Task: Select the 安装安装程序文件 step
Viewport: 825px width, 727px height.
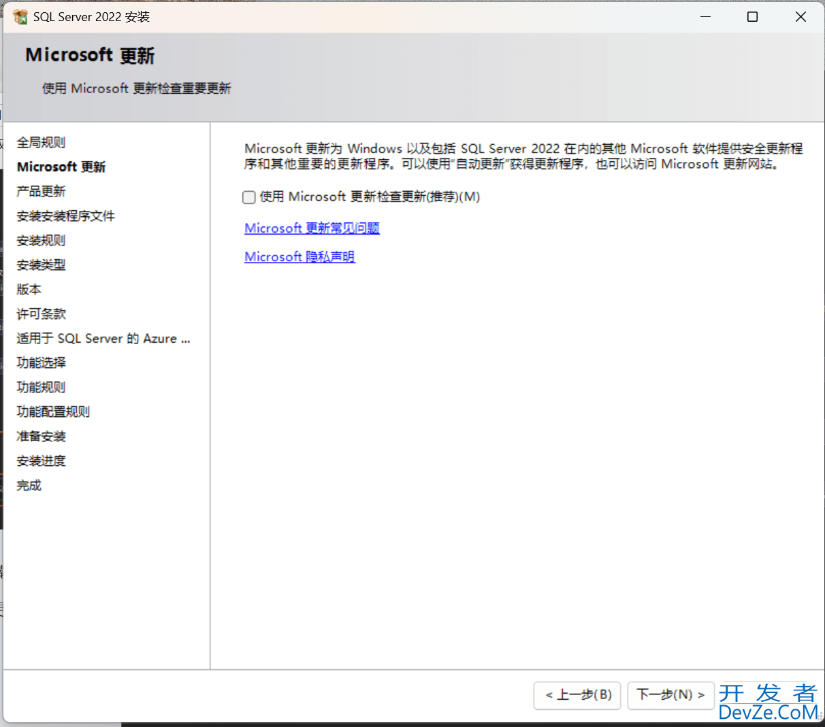Action: [65, 216]
